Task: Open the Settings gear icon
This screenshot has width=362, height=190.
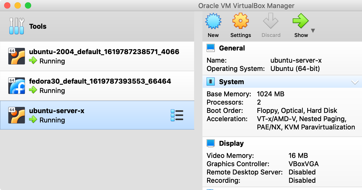Action: [240, 21]
